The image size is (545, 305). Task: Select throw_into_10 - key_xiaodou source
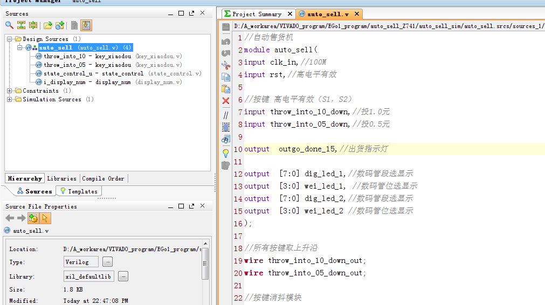[113, 56]
